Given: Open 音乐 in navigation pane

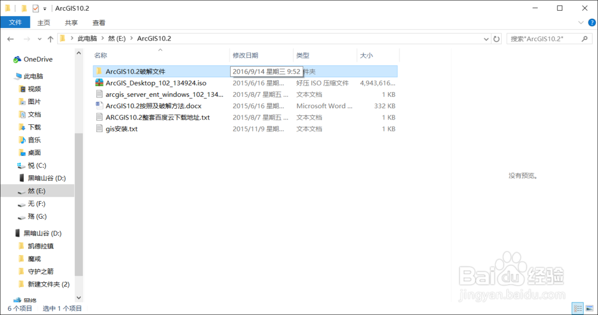Looking at the screenshot, I should tap(34, 140).
